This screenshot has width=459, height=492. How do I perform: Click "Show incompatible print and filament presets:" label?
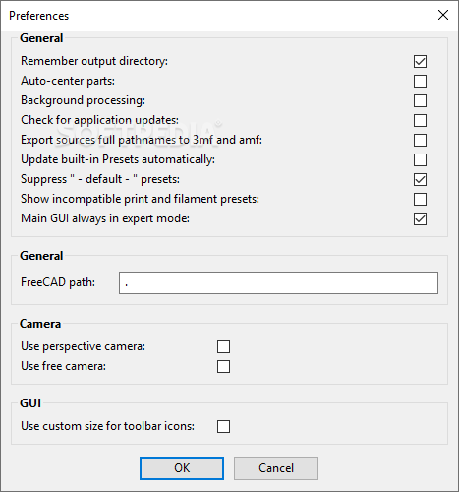tap(140, 199)
